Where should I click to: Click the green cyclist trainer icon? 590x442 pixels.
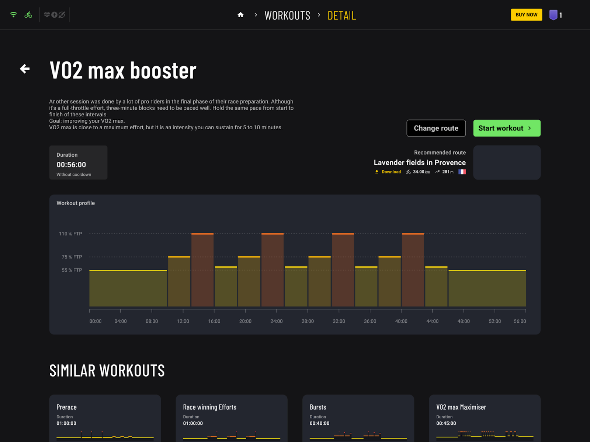[x=28, y=15]
